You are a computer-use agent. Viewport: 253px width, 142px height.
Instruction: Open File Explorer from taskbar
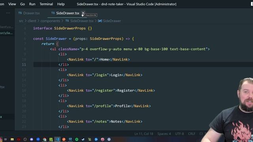tap(12, 139)
